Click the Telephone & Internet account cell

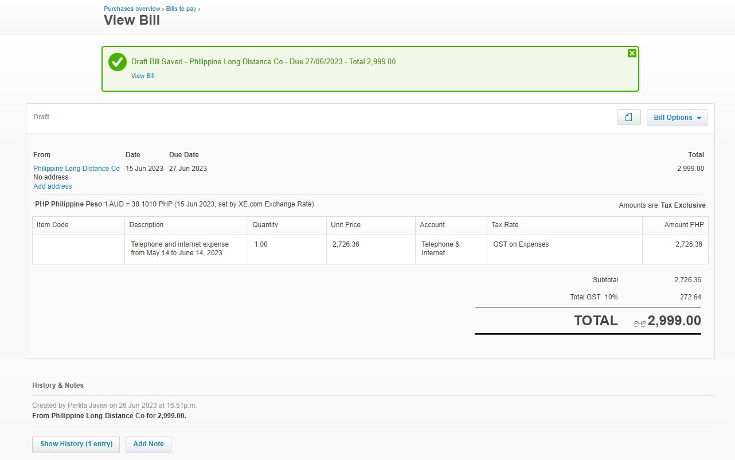click(440, 248)
